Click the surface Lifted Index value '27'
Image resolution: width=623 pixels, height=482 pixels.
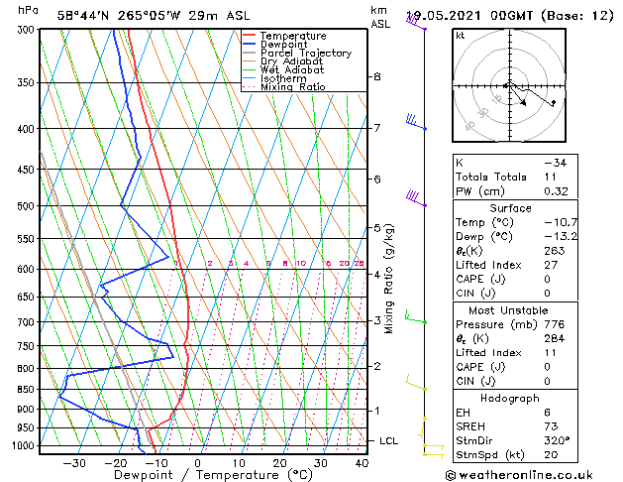tap(551, 265)
